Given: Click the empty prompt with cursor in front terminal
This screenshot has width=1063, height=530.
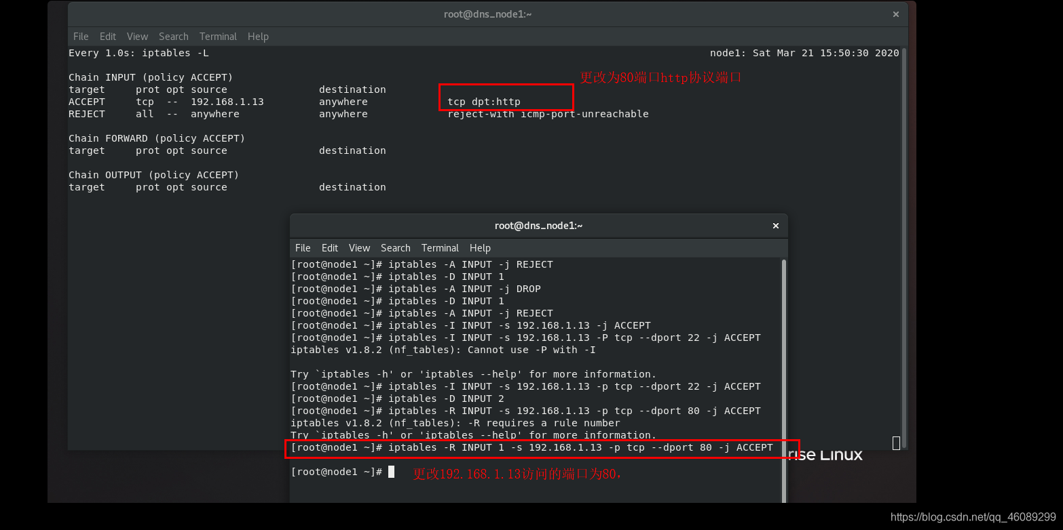Looking at the screenshot, I should click(x=342, y=472).
